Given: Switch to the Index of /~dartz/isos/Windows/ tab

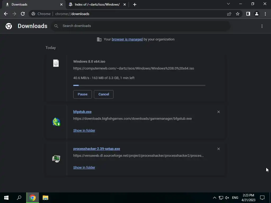Looking at the screenshot, I should point(97,4).
